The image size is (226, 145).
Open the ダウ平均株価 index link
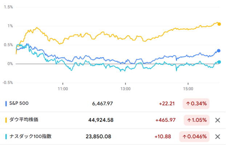[x=24, y=120]
